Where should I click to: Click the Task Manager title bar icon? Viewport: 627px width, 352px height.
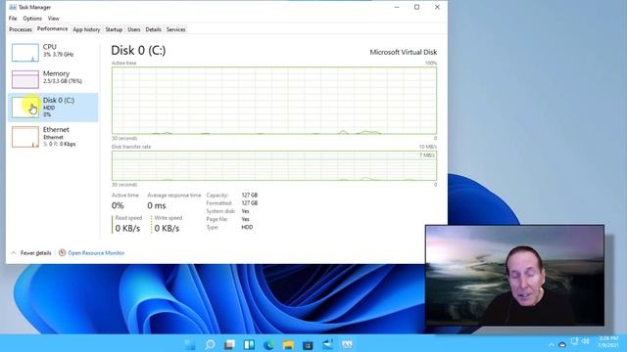(x=13, y=7)
